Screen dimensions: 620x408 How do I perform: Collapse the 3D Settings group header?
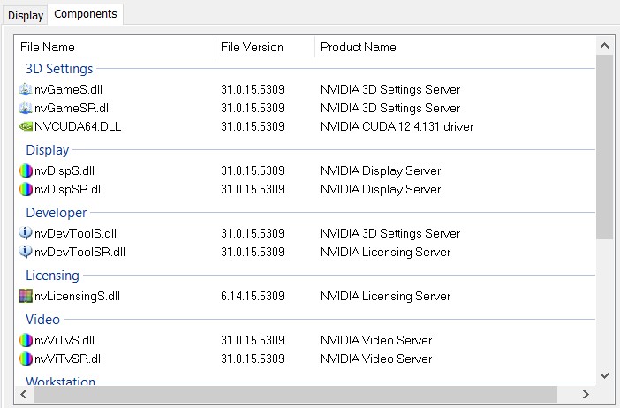[x=59, y=69]
